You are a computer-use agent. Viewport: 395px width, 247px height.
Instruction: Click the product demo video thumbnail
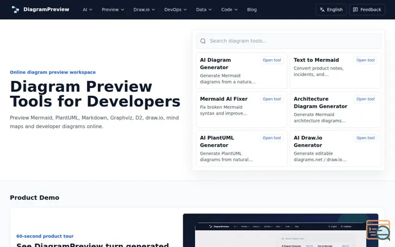click(280, 230)
